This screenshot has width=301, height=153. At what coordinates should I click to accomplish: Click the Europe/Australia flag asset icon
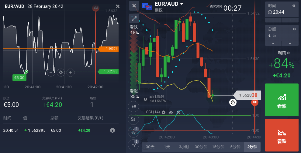coord(147,6)
